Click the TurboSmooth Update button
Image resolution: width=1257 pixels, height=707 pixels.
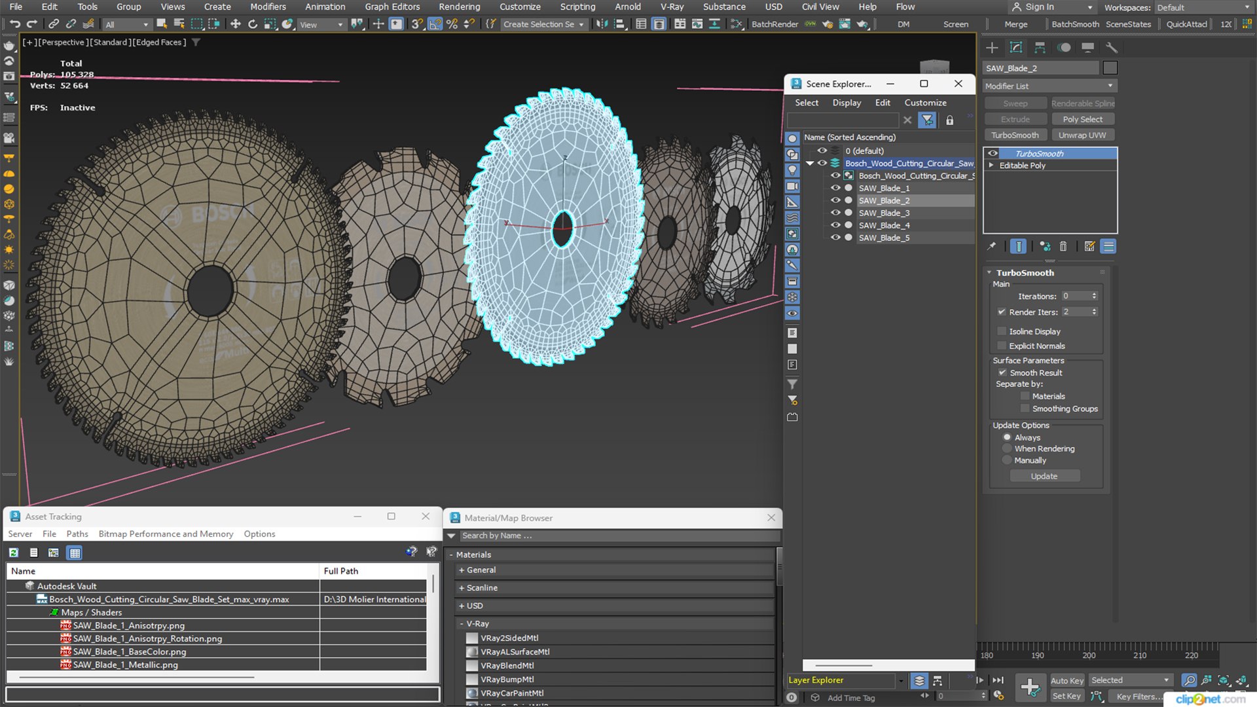point(1044,477)
